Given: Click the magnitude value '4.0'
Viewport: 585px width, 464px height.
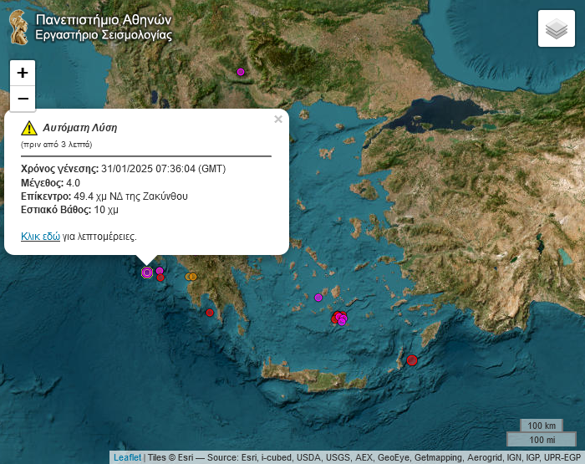Looking at the screenshot, I should [x=74, y=183].
